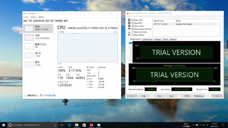Select the Wi-Fi item in sidebar
This screenshot has width=228, height=128.
point(38,55)
